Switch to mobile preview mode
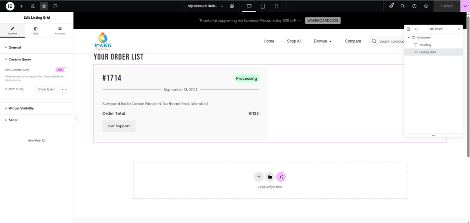Screen dimensions: 470x223 (x=276, y=6)
